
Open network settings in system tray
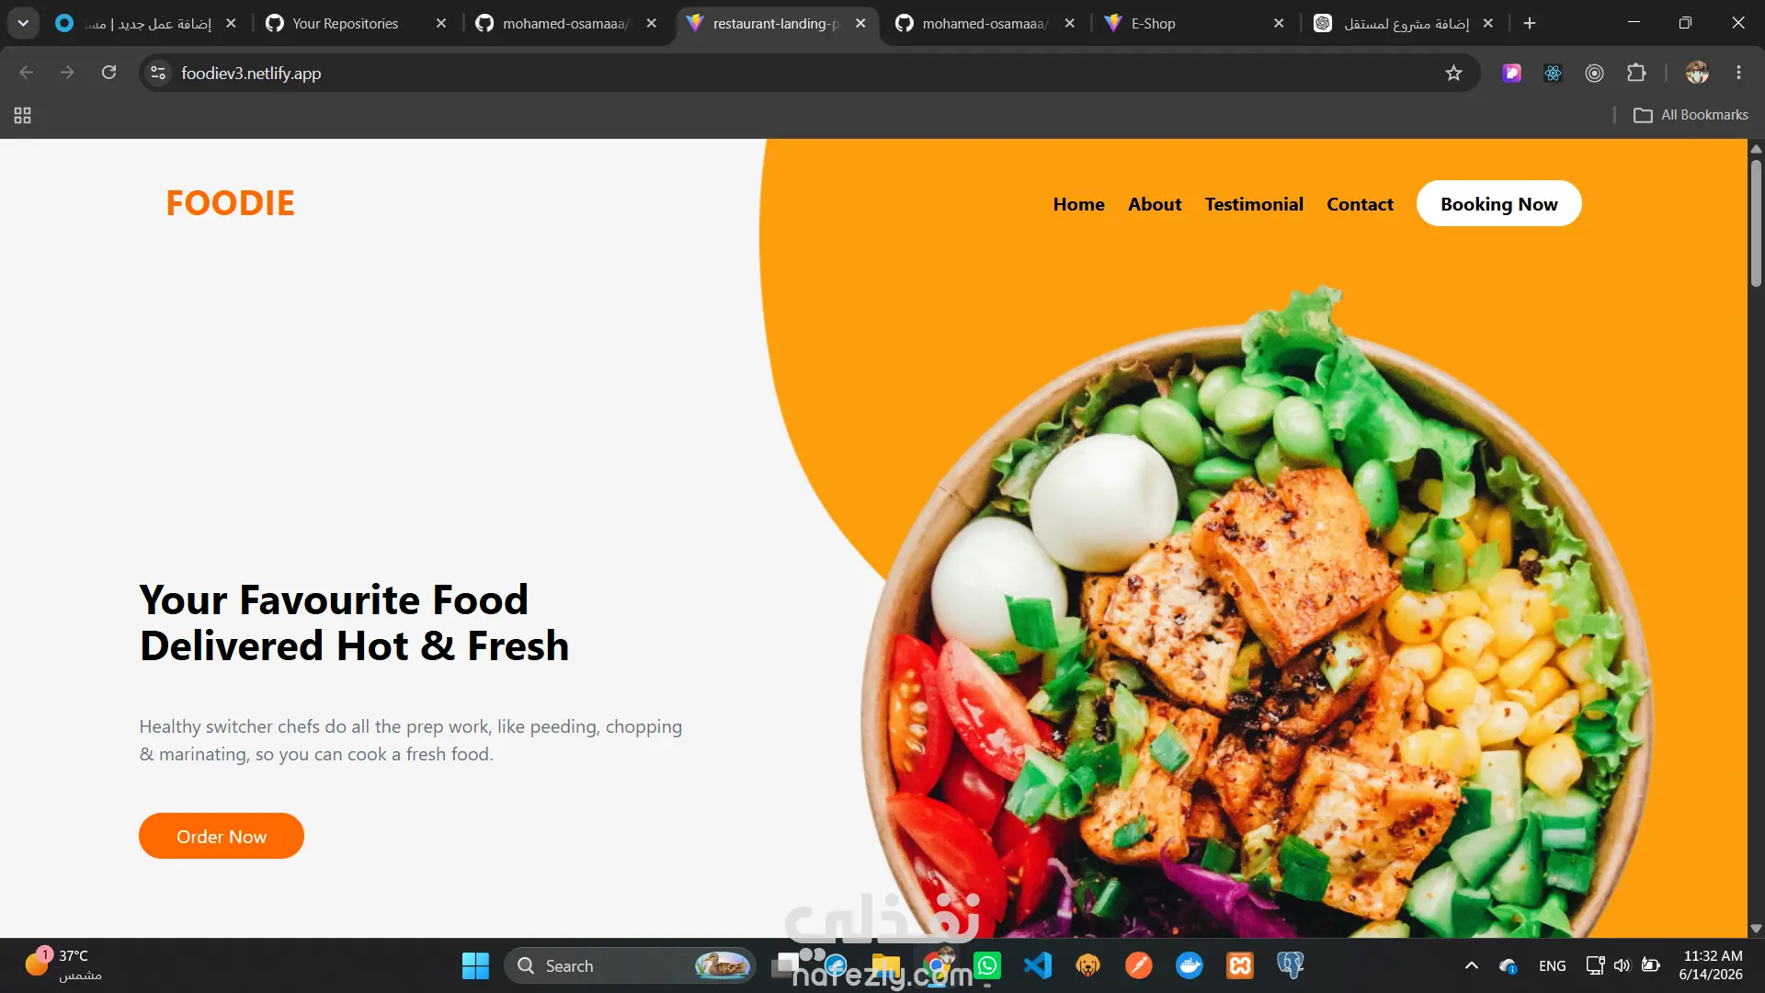(1595, 965)
